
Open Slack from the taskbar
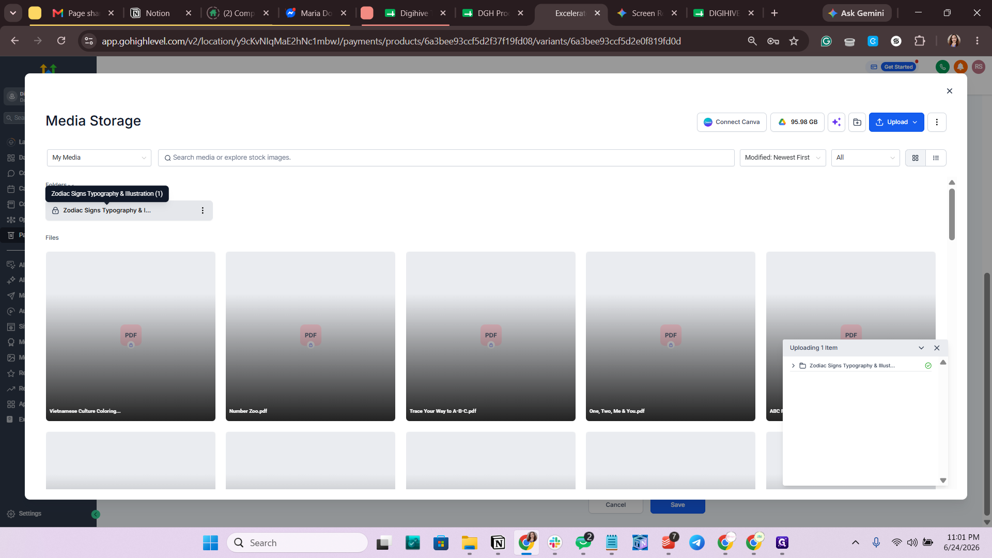pos(555,543)
